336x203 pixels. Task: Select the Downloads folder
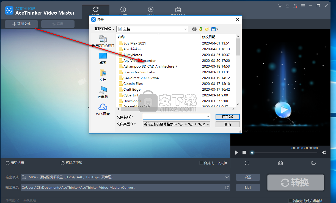pyautogui.click(x=130, y=101)
